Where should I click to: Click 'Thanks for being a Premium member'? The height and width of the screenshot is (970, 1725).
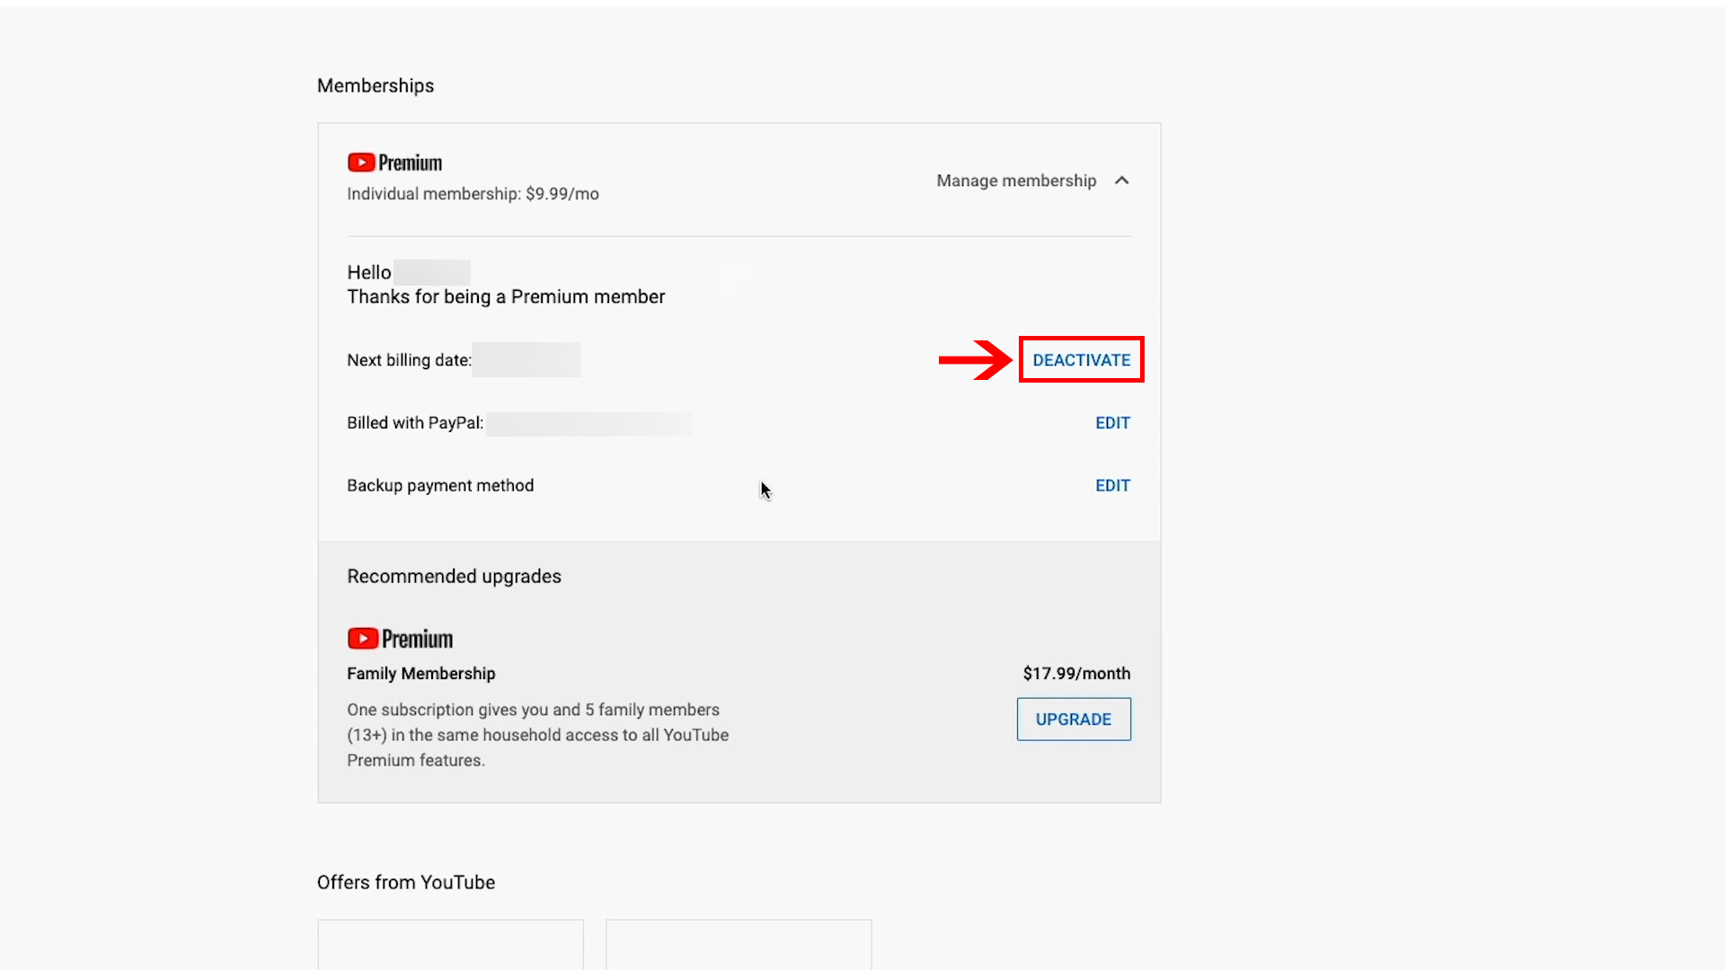coord(506,297)
